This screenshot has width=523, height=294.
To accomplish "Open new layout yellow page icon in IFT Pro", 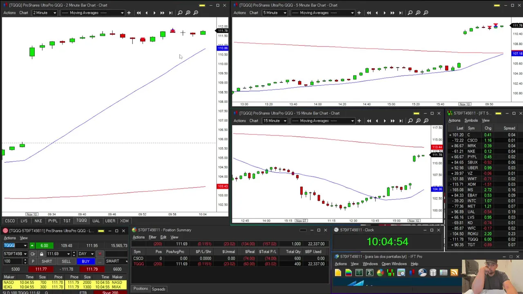I will pos(338,273).
